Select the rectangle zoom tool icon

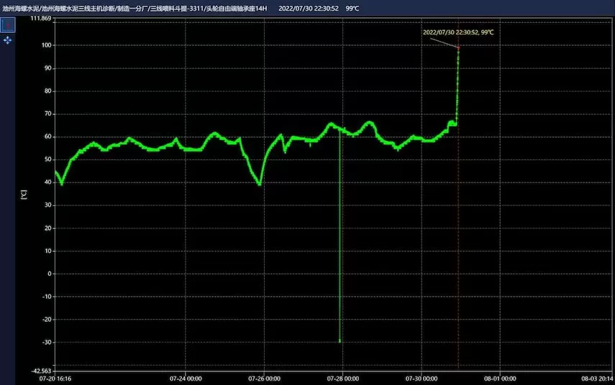[8, 24]
